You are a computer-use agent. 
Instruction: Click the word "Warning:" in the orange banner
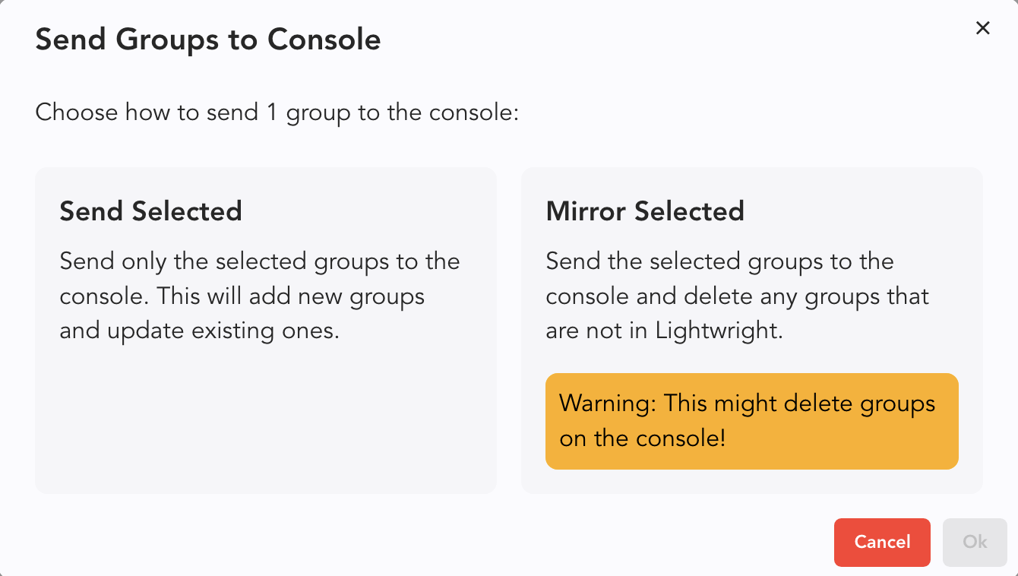[608, 403]
